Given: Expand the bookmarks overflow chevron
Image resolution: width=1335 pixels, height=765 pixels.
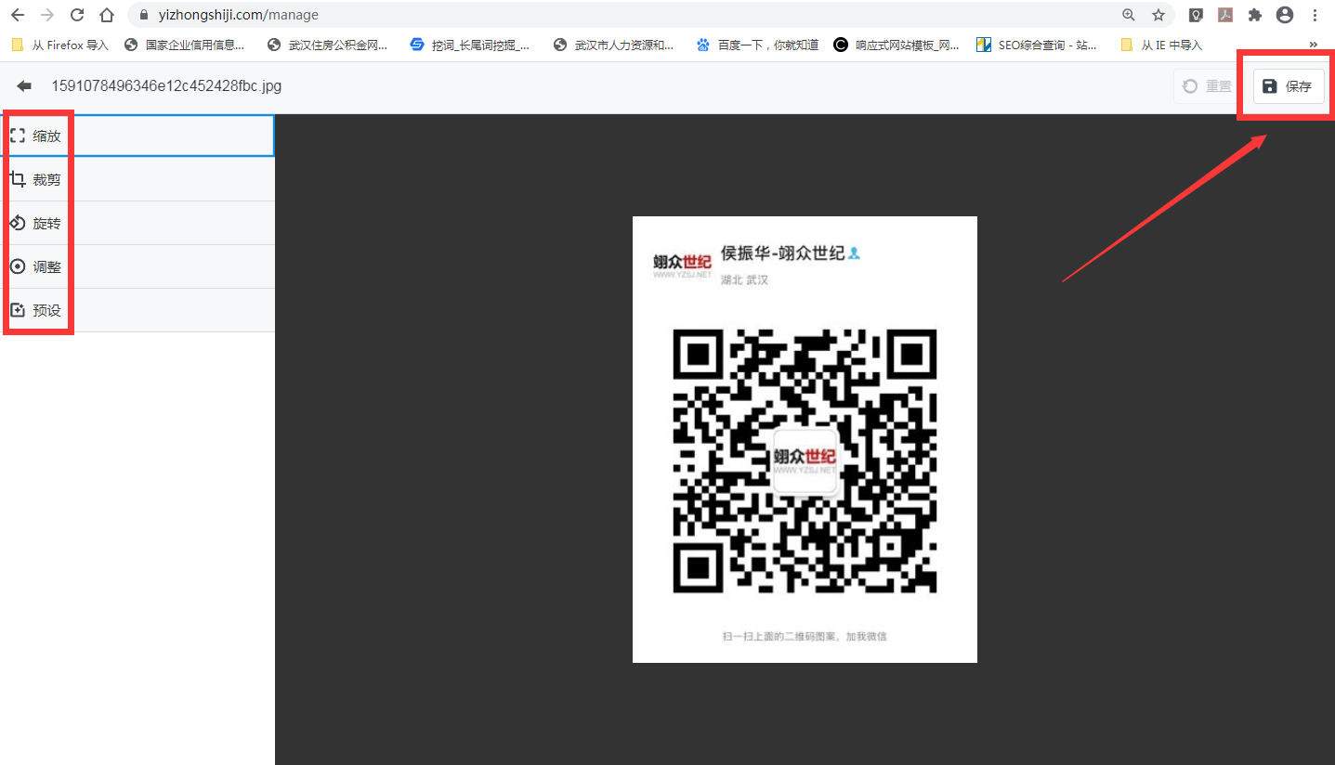Looking at the screenshot, I should pos(1314,45).
